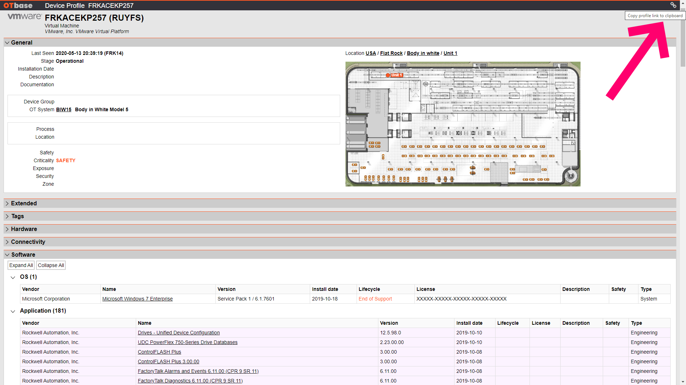This screenshot has height=385, width=686.
Task: Click the SAFETY criticality value
Action: 66,160
